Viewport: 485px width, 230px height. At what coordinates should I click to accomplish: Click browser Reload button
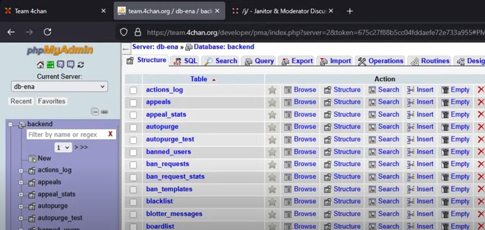pos(47,32)
